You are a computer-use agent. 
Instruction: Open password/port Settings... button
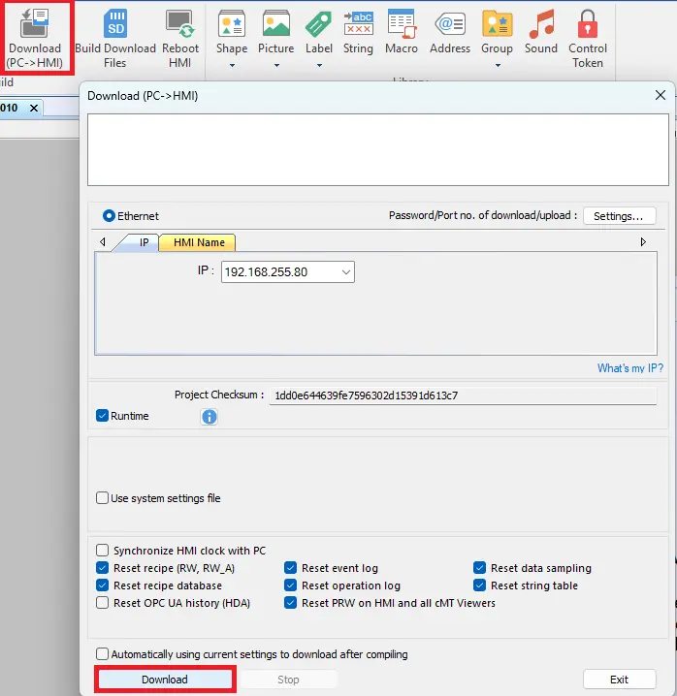(x=619, y=216)
